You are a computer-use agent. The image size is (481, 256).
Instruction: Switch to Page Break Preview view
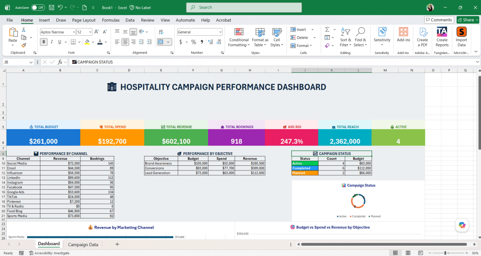coord(420,253)
